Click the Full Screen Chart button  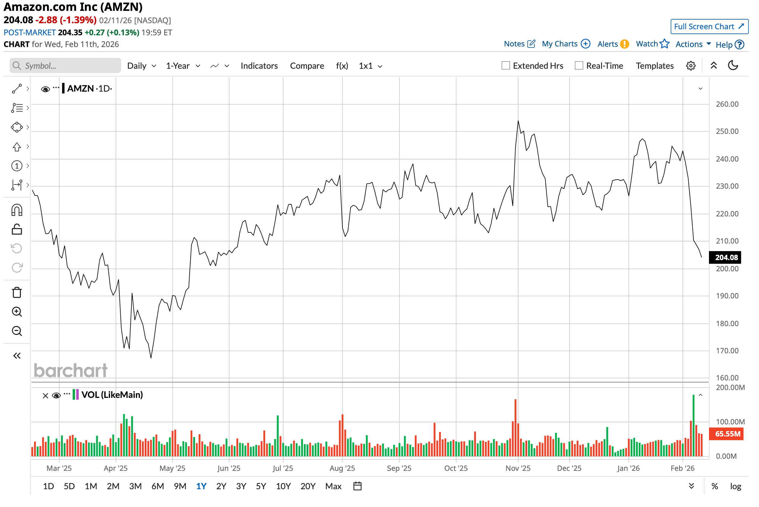tap(709, 27)
